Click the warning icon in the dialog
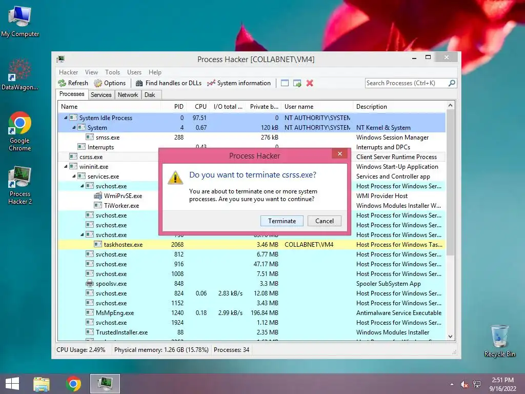This screenshot has height=394, width=525. point(175,178)
